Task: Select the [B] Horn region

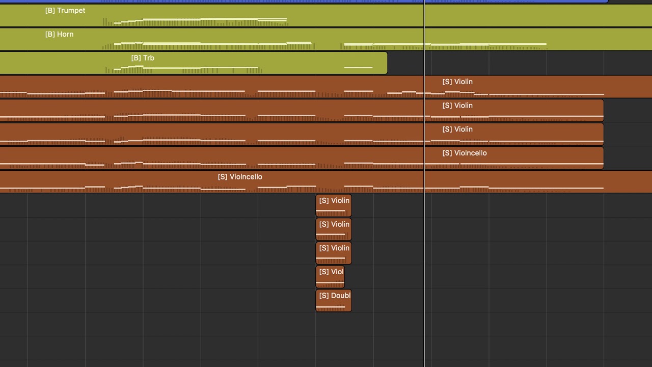Action: click(x=326, y=39)
